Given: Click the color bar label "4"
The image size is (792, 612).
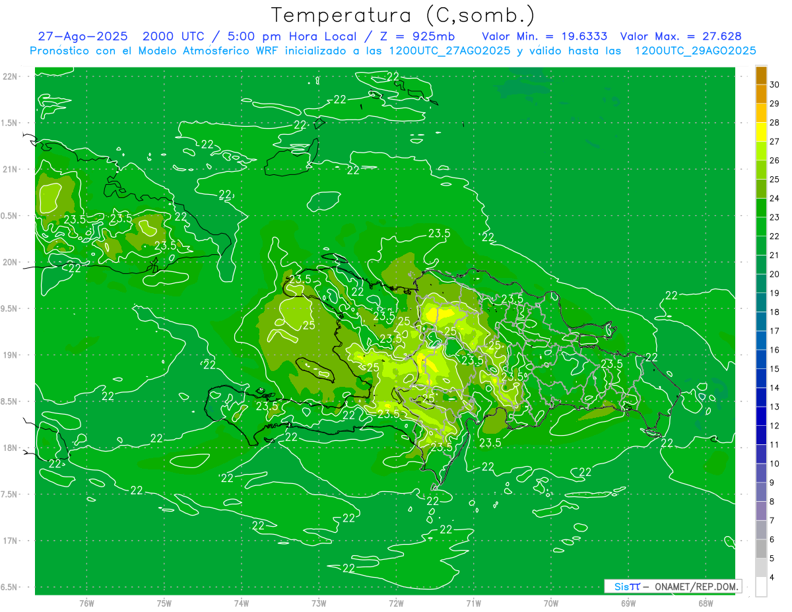Looking at the screenshot, I should pyautogui.click(x=773, y=578).
